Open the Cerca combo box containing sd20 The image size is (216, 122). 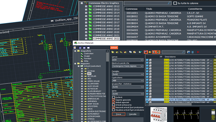point(128,60)
